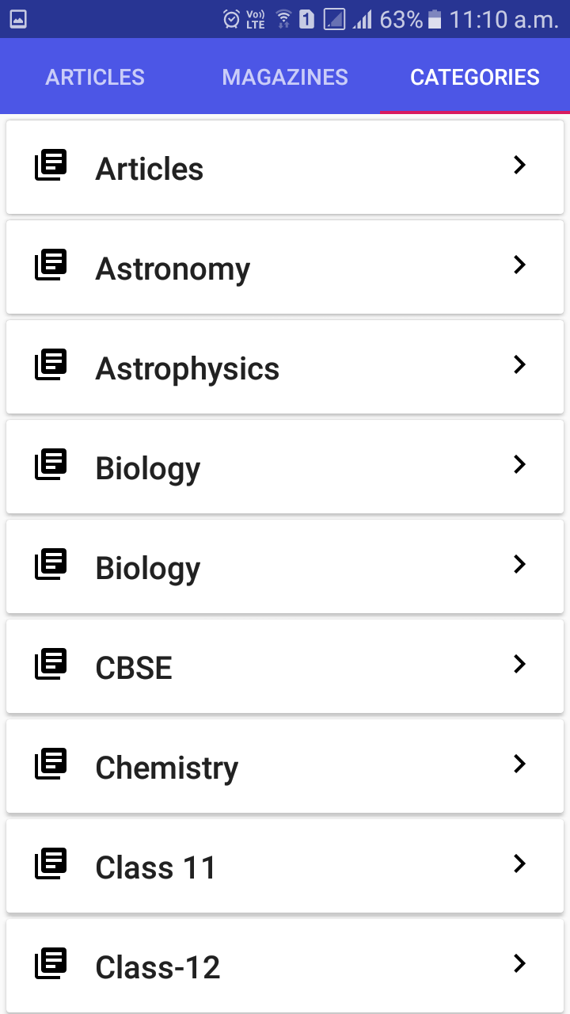Viewport: 570px width, 1014px height.
Task: Click the Class 11 library icon
Action: point(51,863)
